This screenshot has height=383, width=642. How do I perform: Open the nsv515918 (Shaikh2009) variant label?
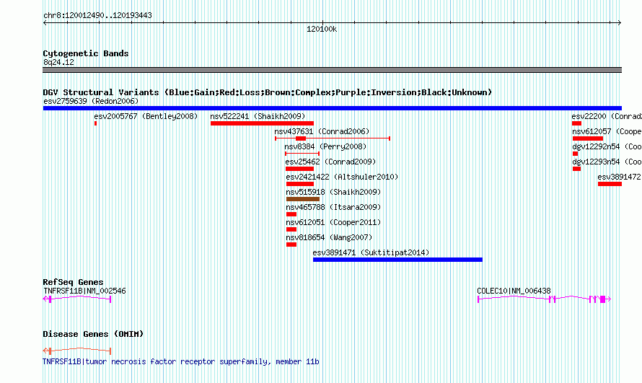(x=333, y=192)
